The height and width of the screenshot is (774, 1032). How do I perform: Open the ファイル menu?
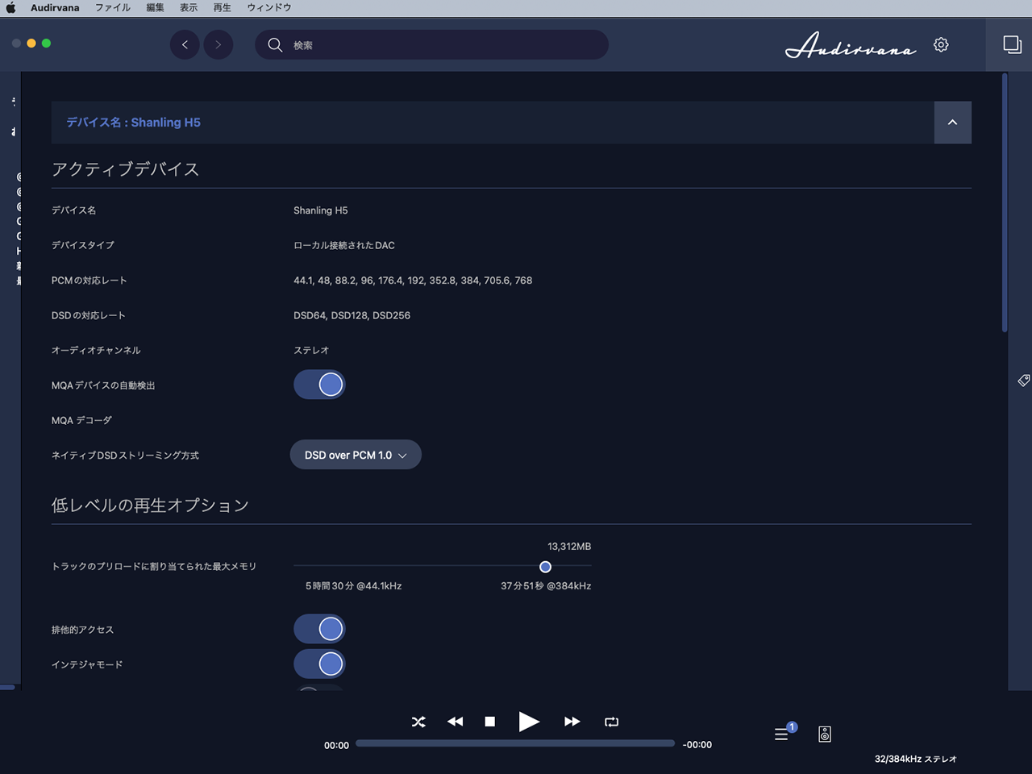[113, 8]
